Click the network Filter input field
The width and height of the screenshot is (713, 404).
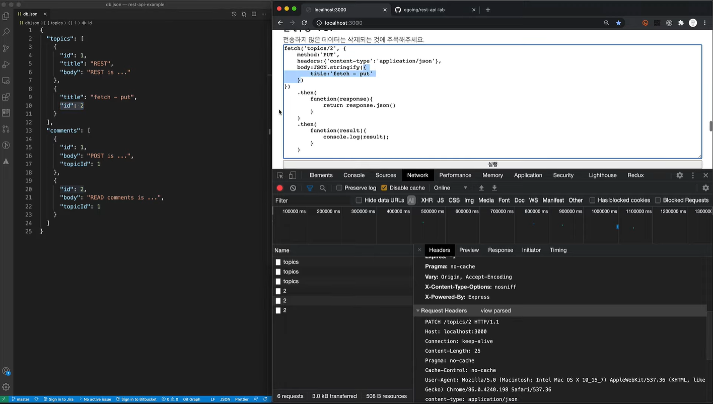[312, 200]
